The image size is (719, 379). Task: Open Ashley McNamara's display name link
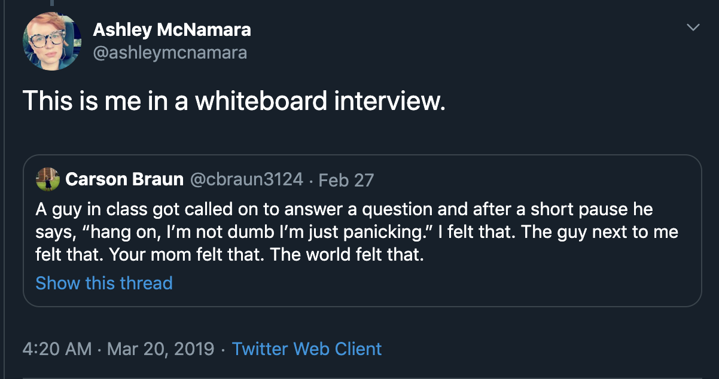pyautogui.click(x=172, y=29)
